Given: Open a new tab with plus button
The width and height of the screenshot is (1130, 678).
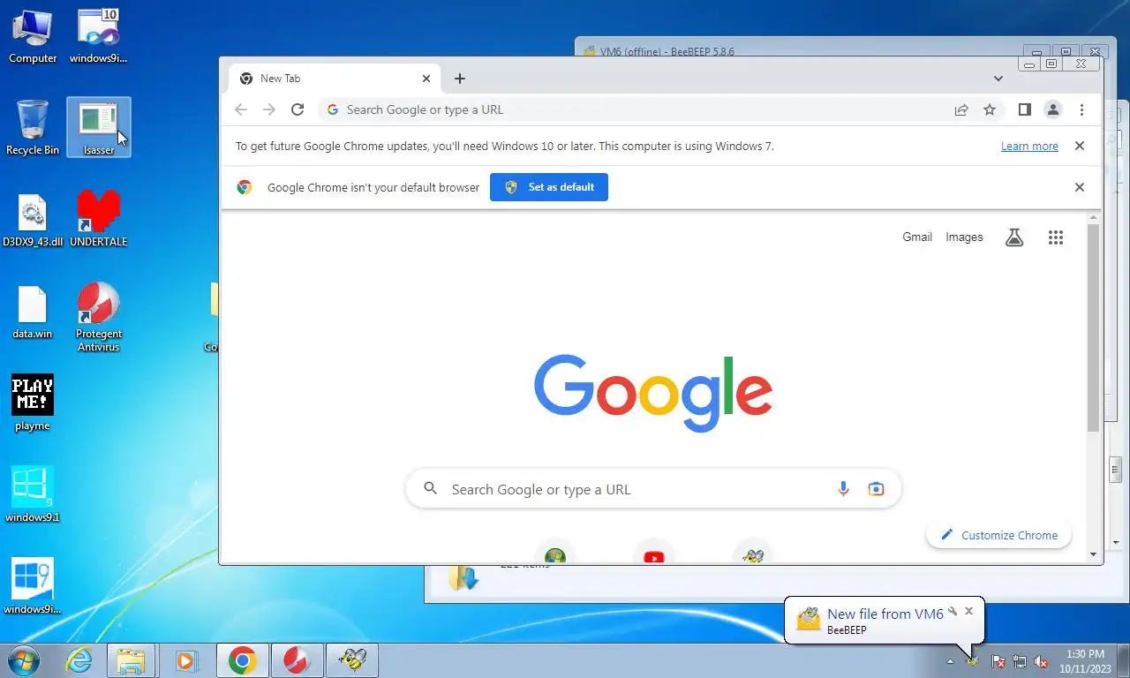Looking at the screenshot, I should [459, 79].
